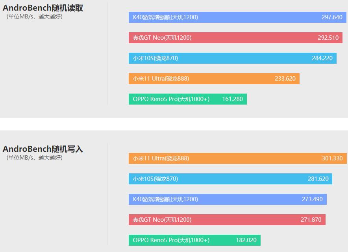Click the unit note under the 随机读取 title

34,17
